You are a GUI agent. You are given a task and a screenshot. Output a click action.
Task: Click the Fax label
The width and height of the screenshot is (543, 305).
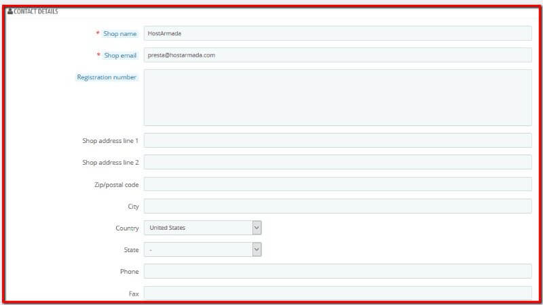click(x=134, y=293)
